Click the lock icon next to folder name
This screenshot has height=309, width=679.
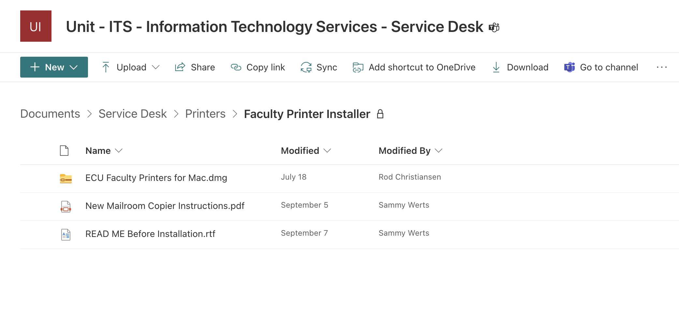click(x=380, y=114)
